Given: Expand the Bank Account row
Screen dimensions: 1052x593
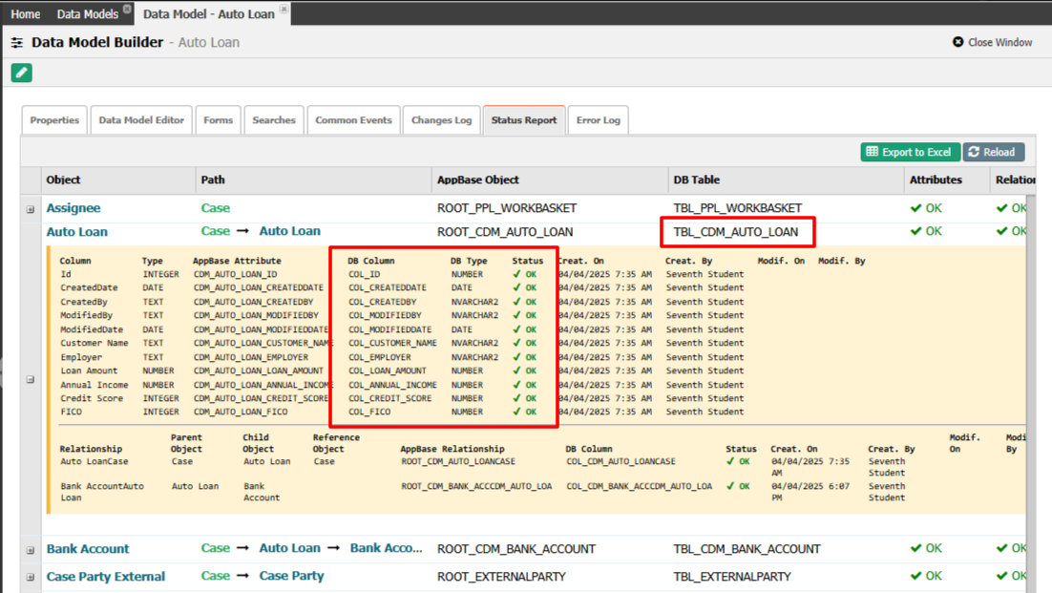Looking at the screenshot, I should click(31, 550).
